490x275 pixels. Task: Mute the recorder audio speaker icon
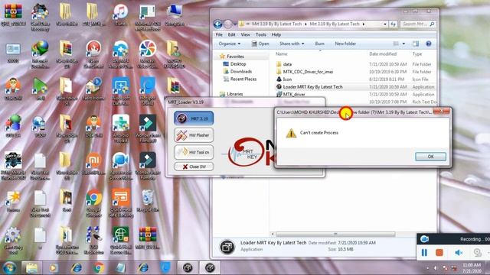tap(459, 253)
